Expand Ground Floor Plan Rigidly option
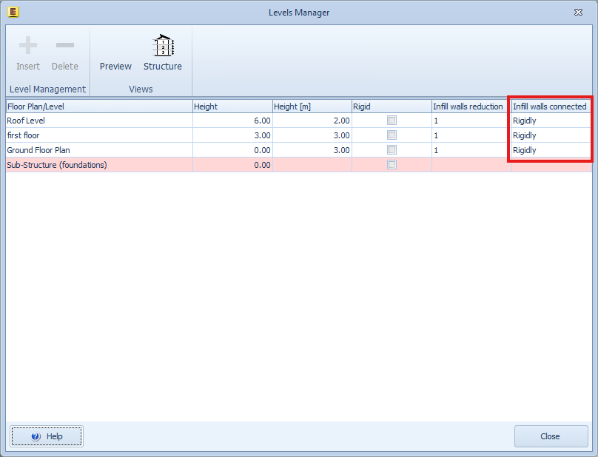Screen dimensions: 598x457 click(551, 150)
